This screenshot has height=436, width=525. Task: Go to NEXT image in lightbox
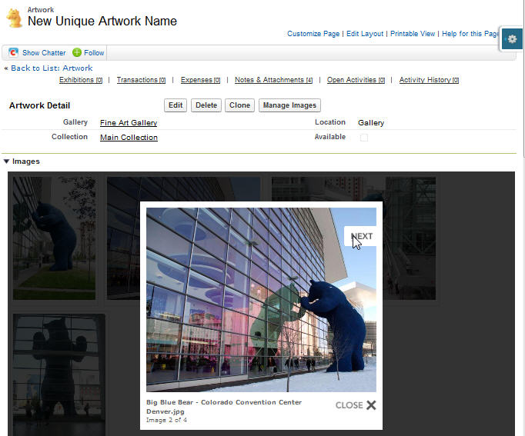(x=361, y=237)
